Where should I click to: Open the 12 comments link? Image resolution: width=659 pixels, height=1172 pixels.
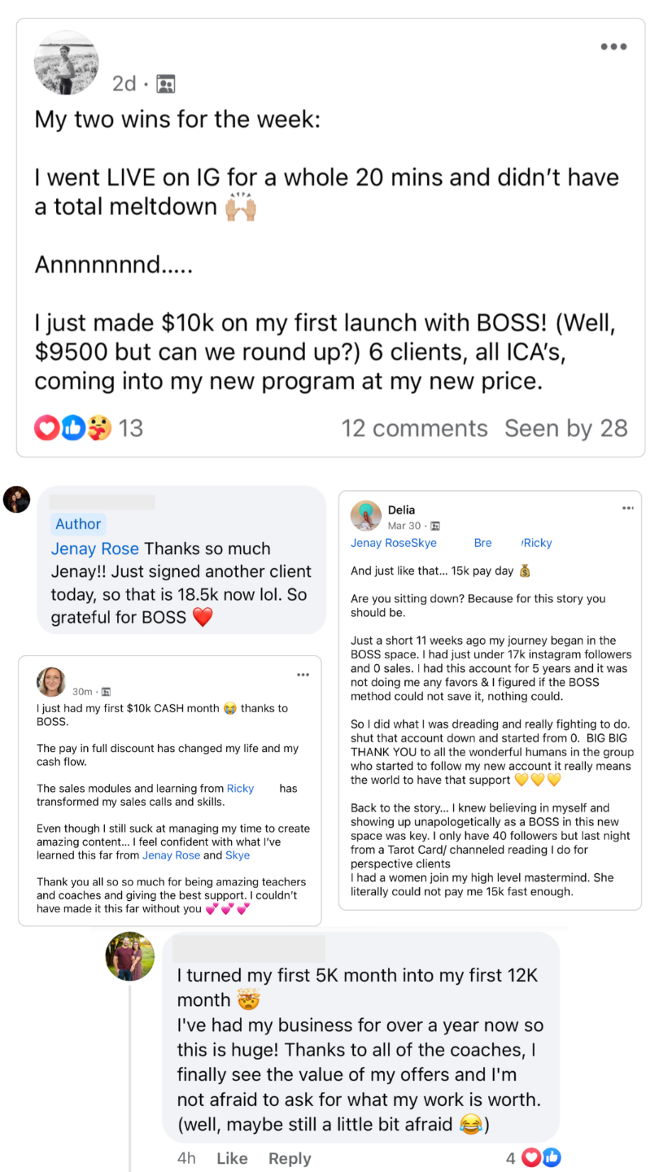coord(414,428)
